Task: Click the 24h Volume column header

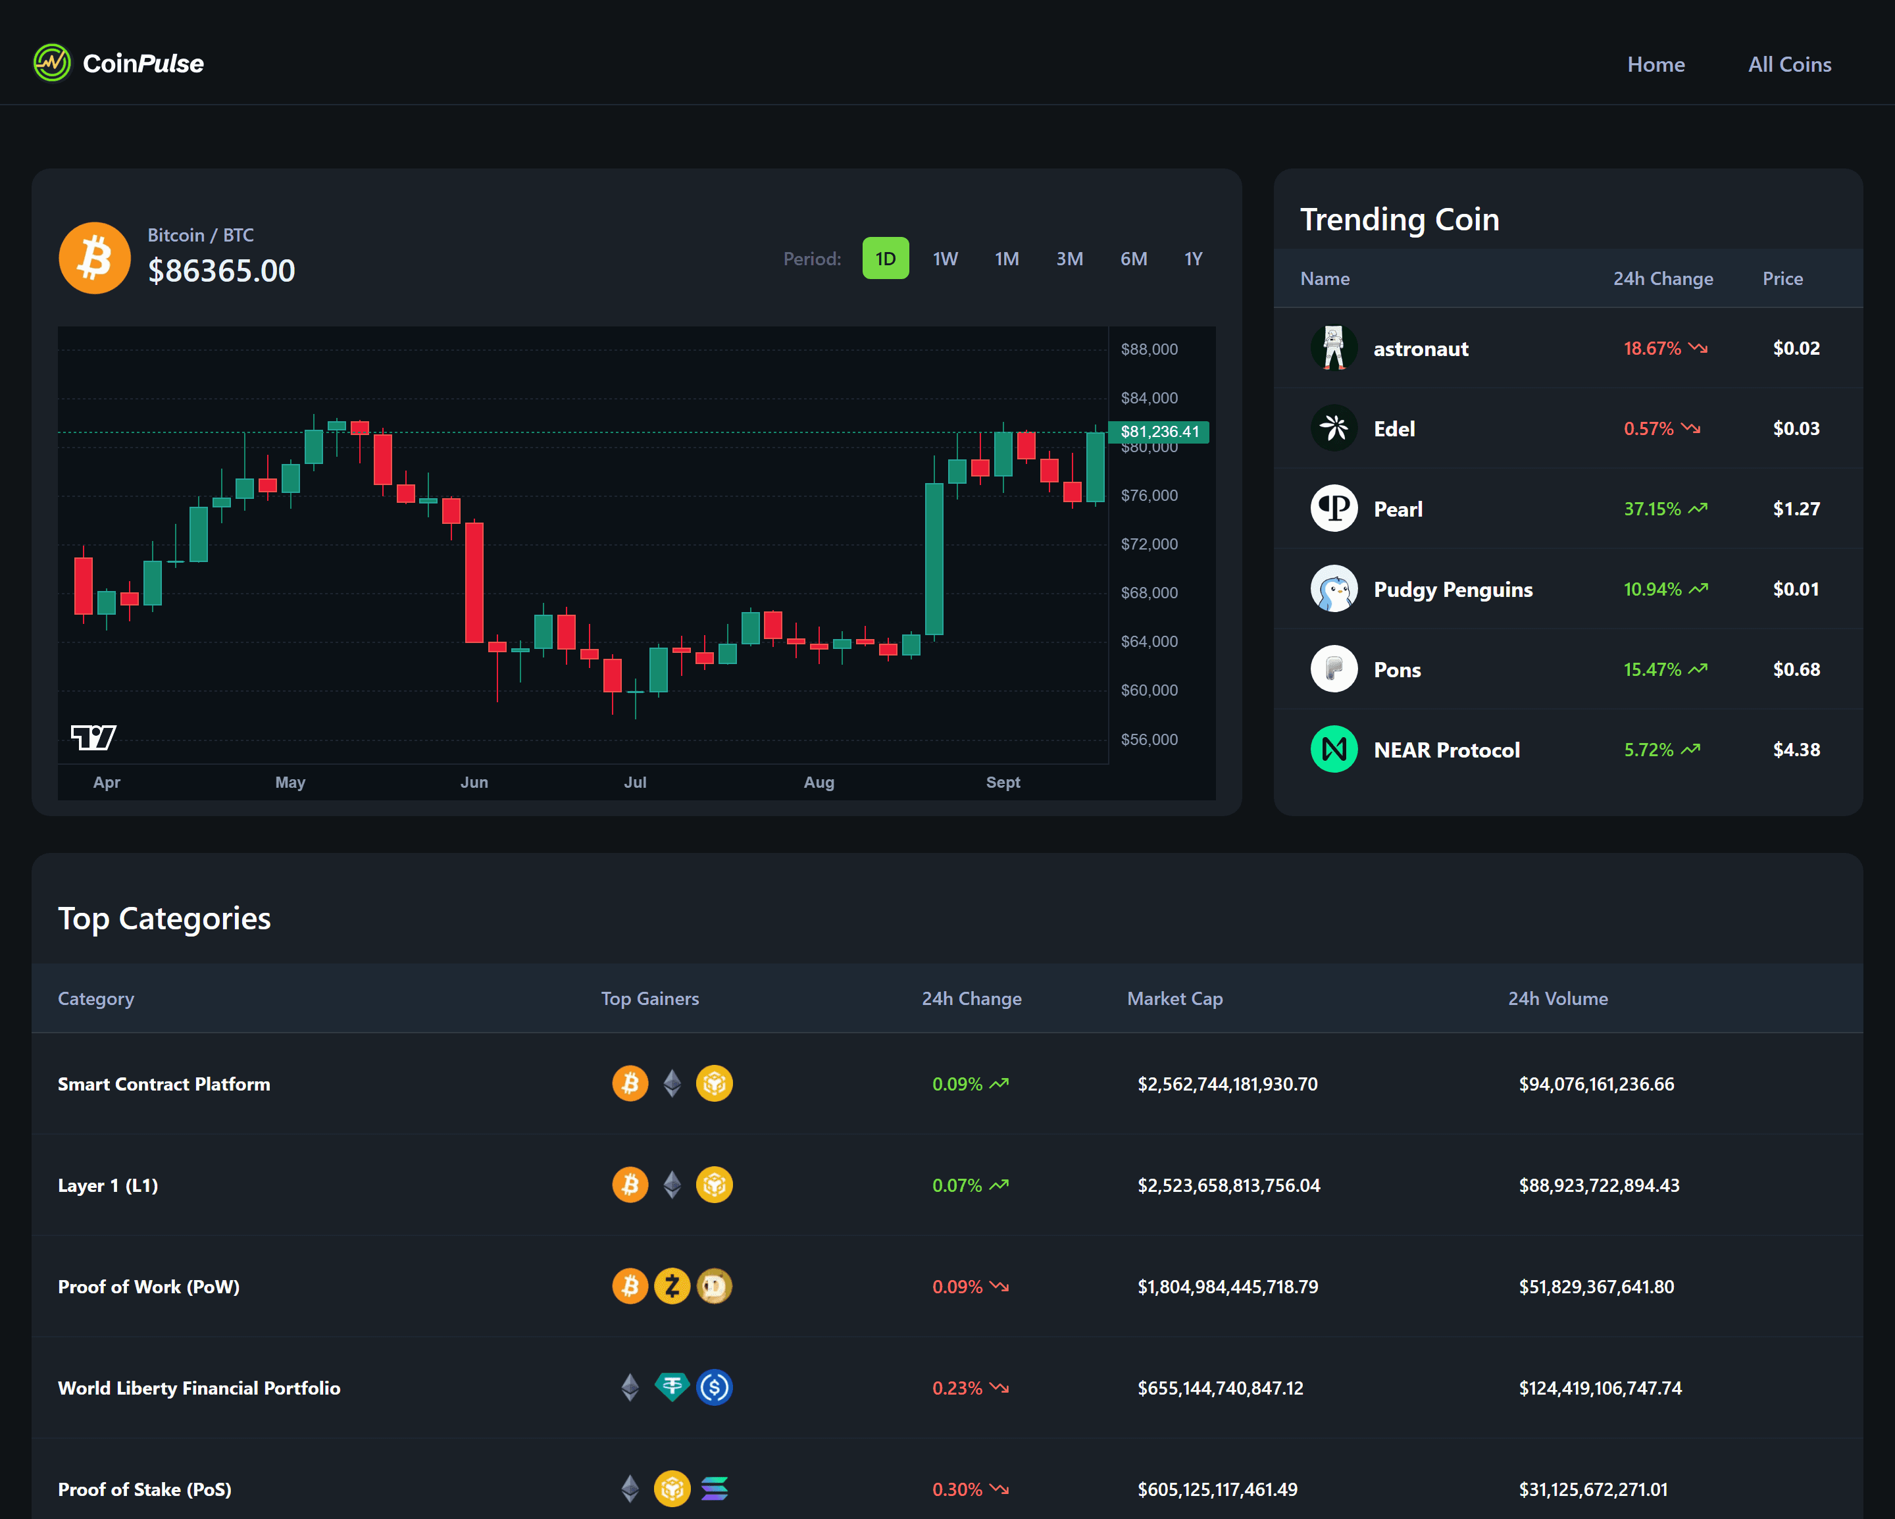Action: (x=1557, y=998)
